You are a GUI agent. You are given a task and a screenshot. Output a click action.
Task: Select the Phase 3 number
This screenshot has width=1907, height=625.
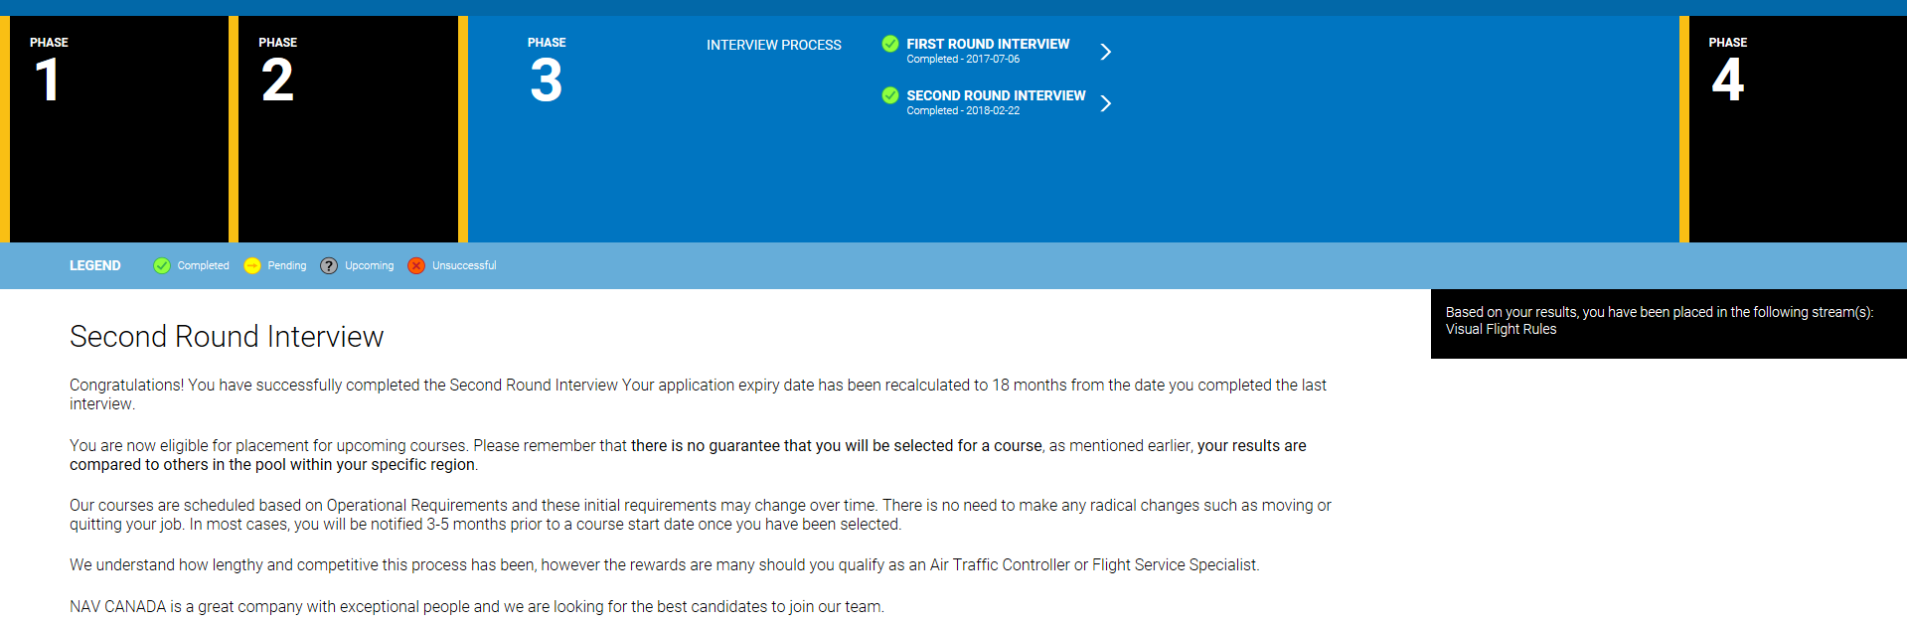(546, 80)
